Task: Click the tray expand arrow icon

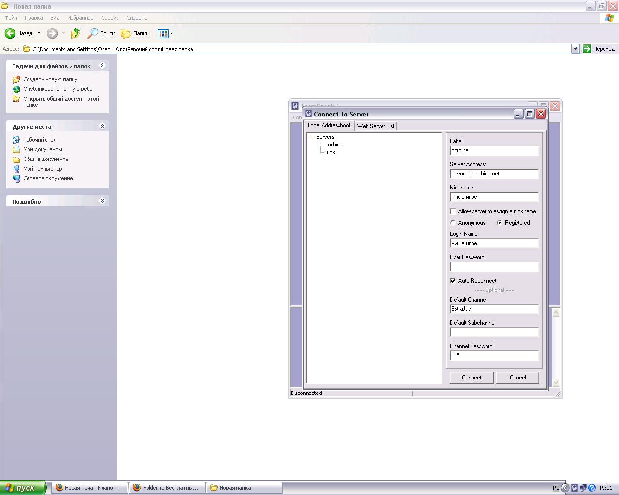Action: [x=565, y=488]
